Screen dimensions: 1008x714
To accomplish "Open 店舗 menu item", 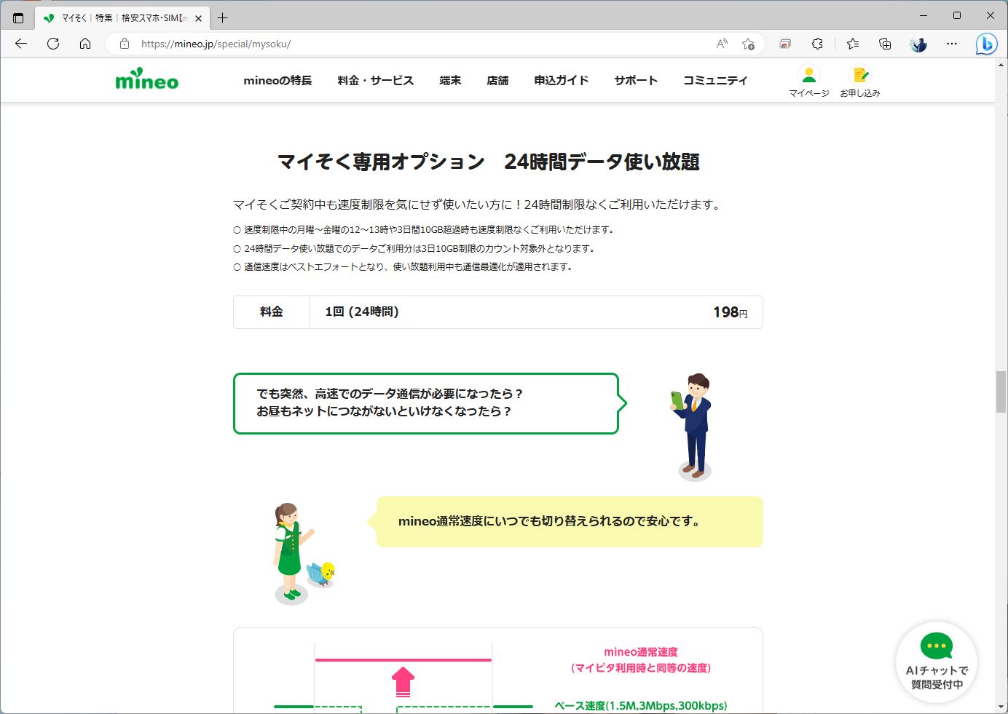I will coord(497,80).
